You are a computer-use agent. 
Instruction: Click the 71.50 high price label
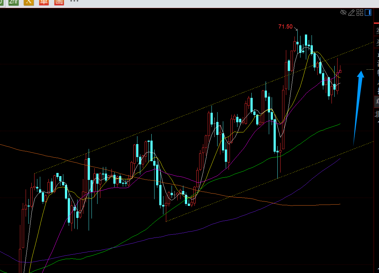click(286, 27)
